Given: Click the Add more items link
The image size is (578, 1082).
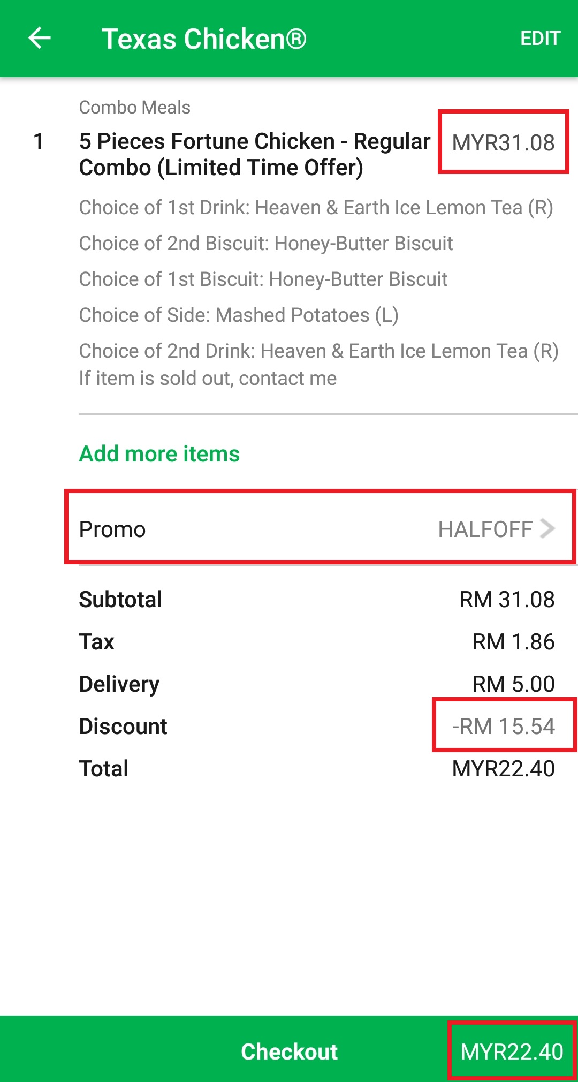Looking at the screenshot, I should click(x=159, y=454).
